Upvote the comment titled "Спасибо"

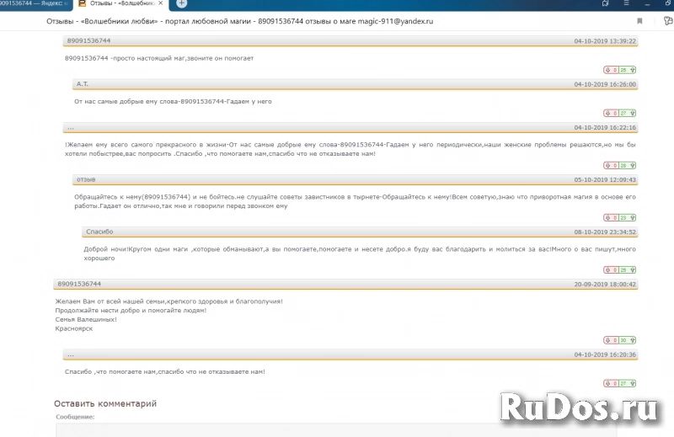click(633, 269)
